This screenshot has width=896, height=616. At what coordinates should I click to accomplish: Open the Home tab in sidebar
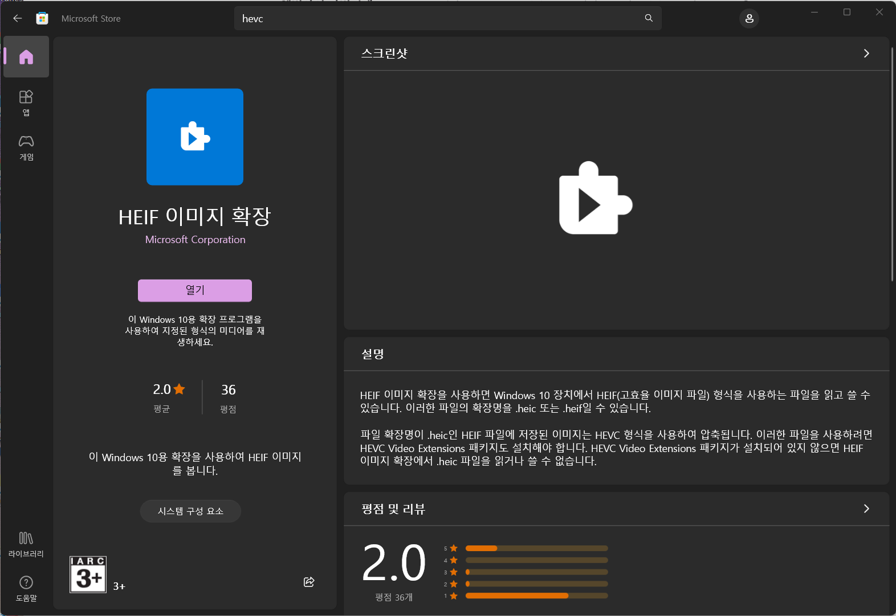[26, 57]
